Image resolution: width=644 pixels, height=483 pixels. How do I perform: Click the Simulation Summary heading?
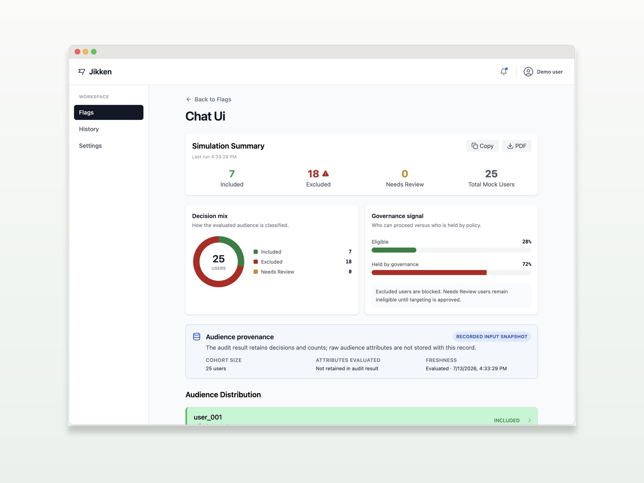228,146
